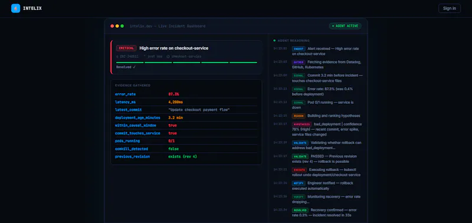This screenshot has width=472, height=223.
Task: Click the RESOLVED step badge
Action: click(x=300, y=210)
